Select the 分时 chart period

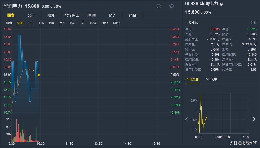[21, 23]
